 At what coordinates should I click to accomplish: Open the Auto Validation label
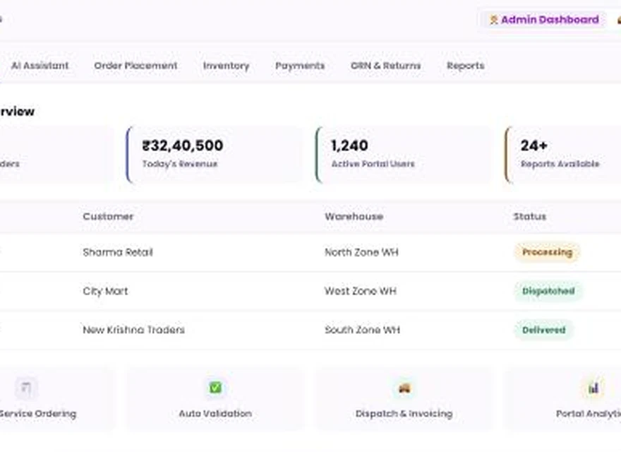pyautogui.click(x=215, y=414)
